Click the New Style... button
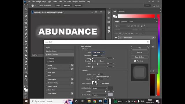Viewport: 185px width, 104px height. (140, 57)
